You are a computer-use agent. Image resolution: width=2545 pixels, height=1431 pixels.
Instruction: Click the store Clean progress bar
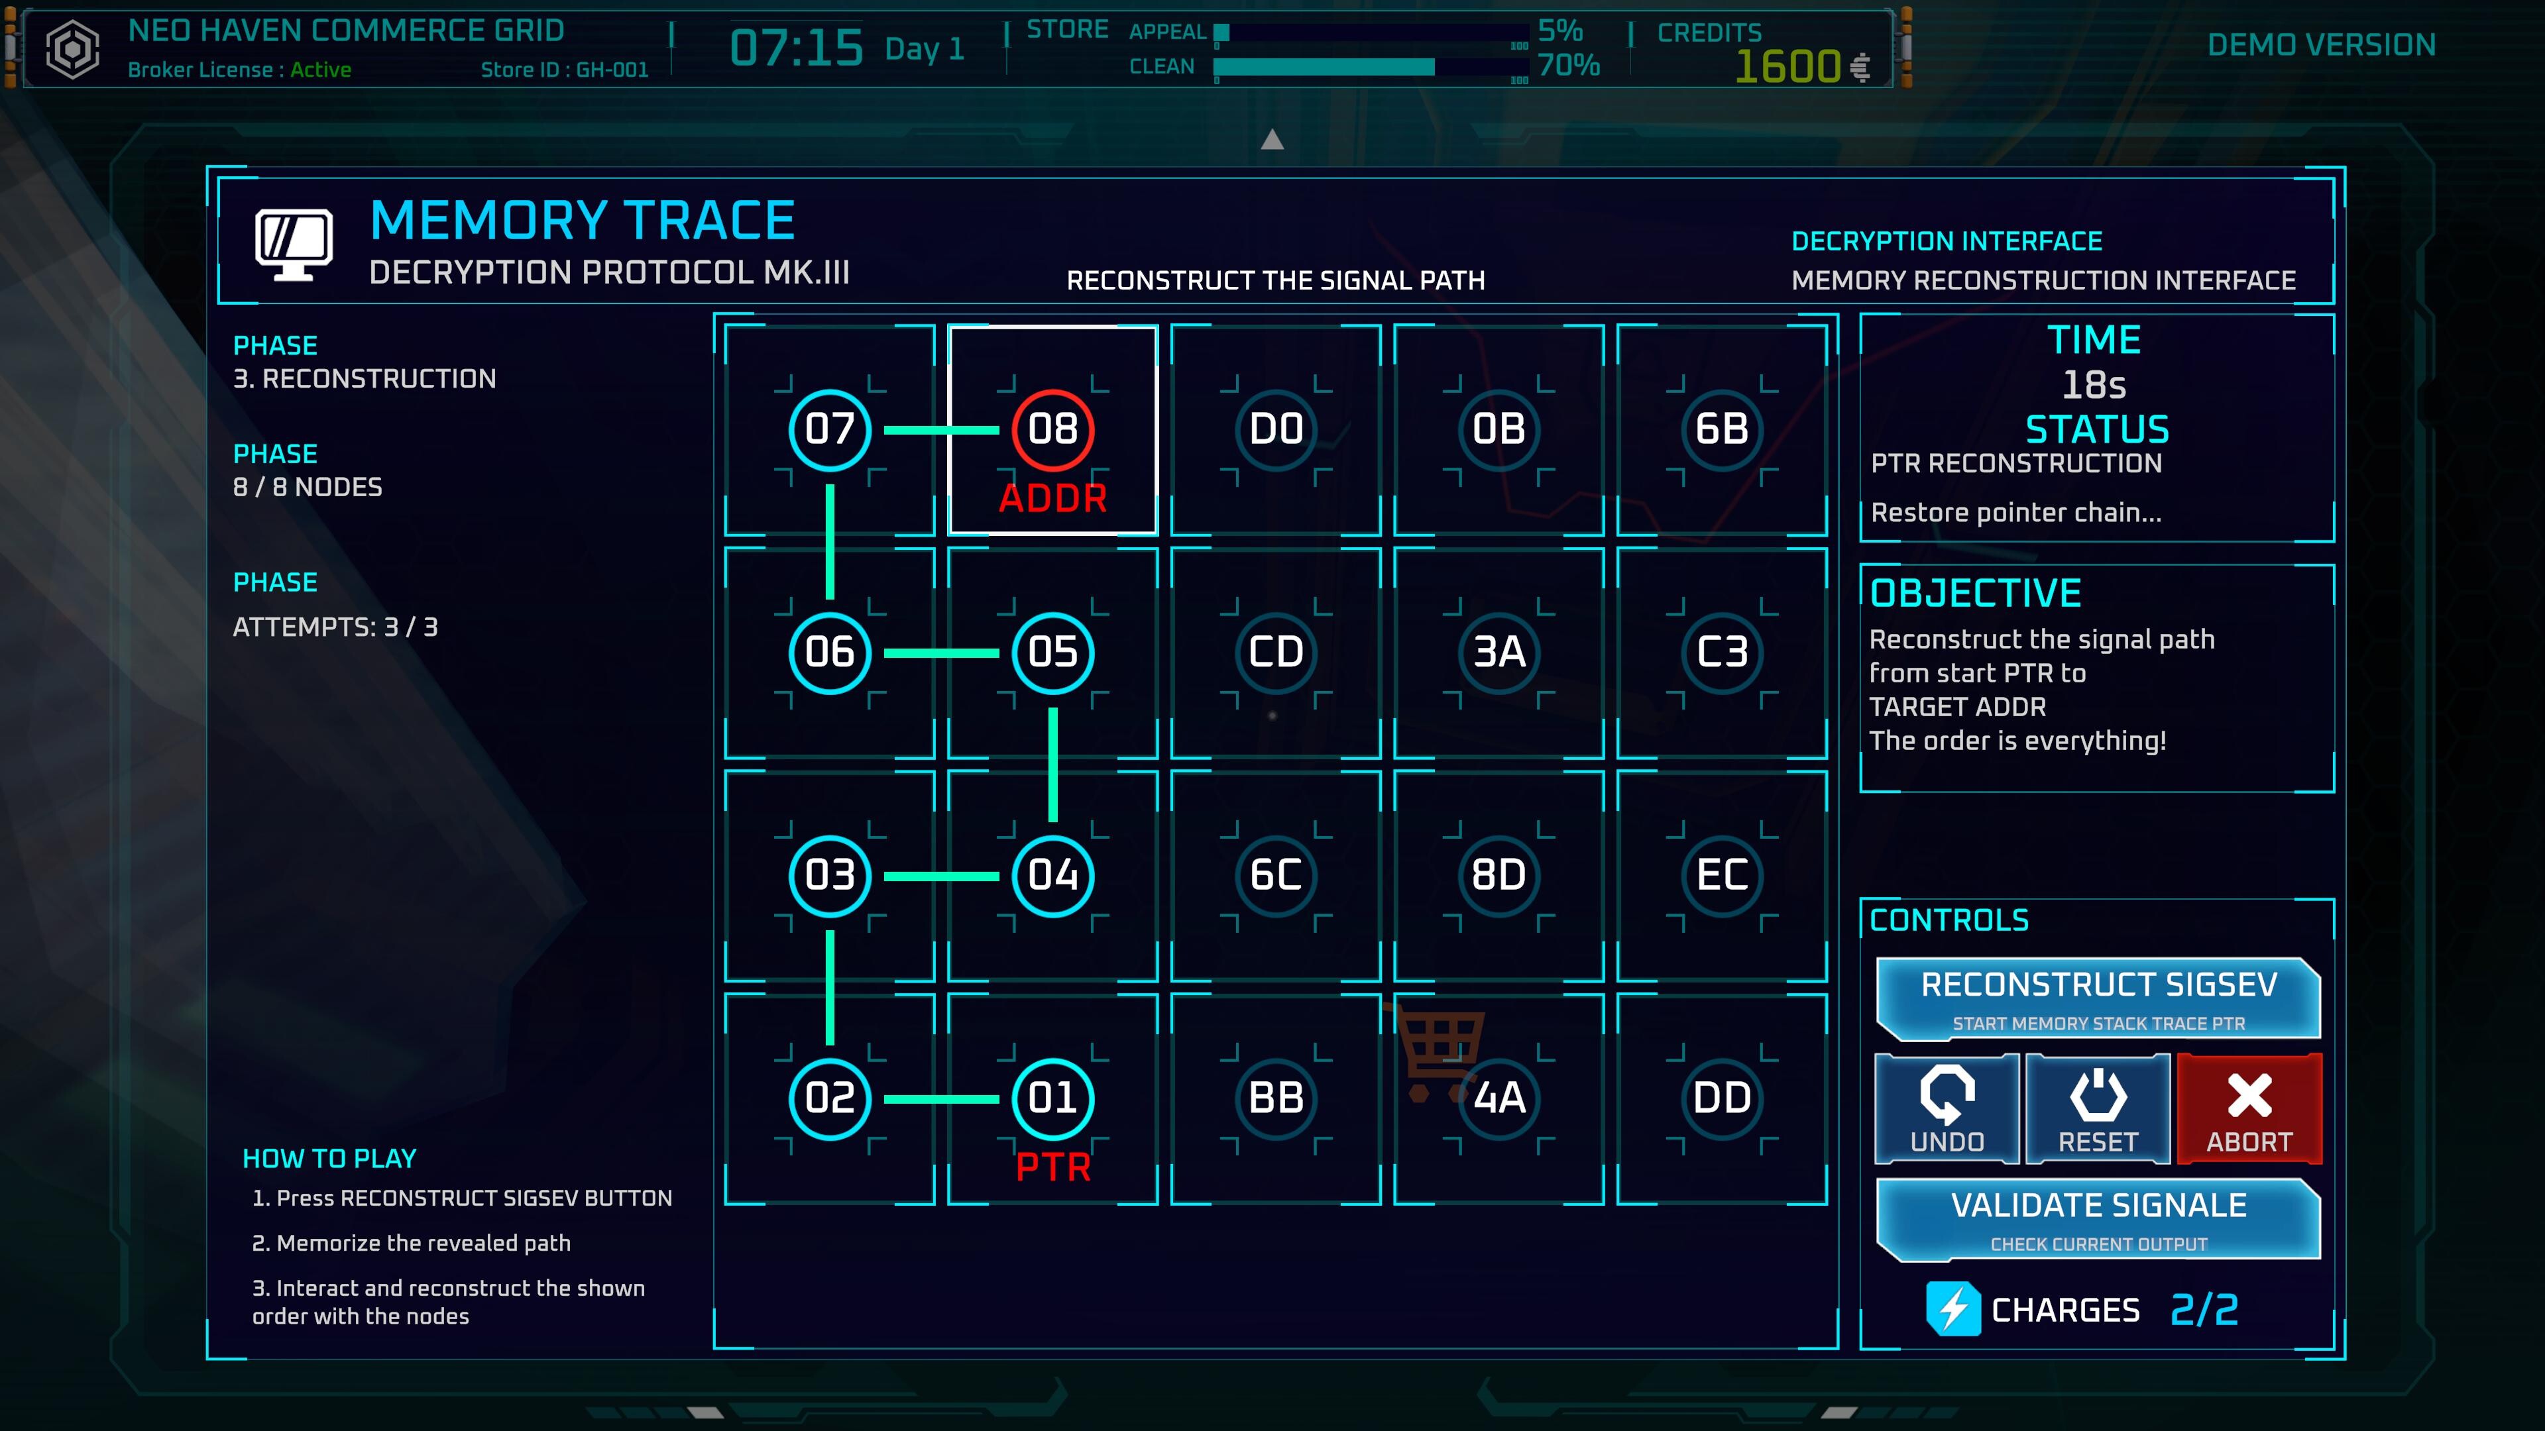[x=1371, y=66]
